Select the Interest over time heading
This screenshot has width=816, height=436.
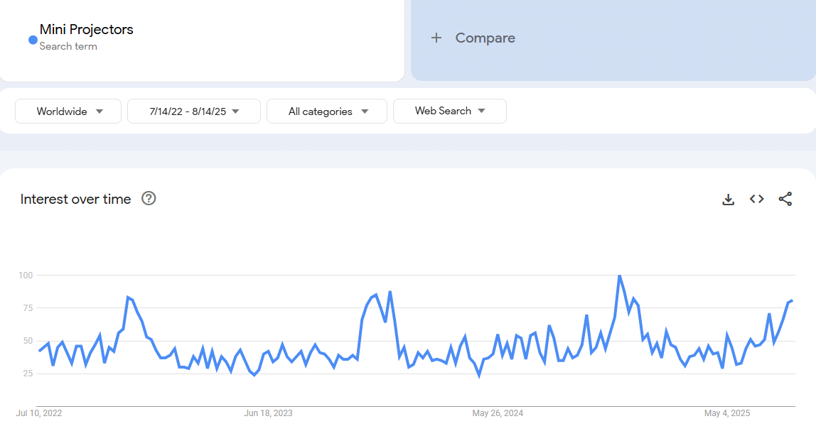(x=75, y=200)
